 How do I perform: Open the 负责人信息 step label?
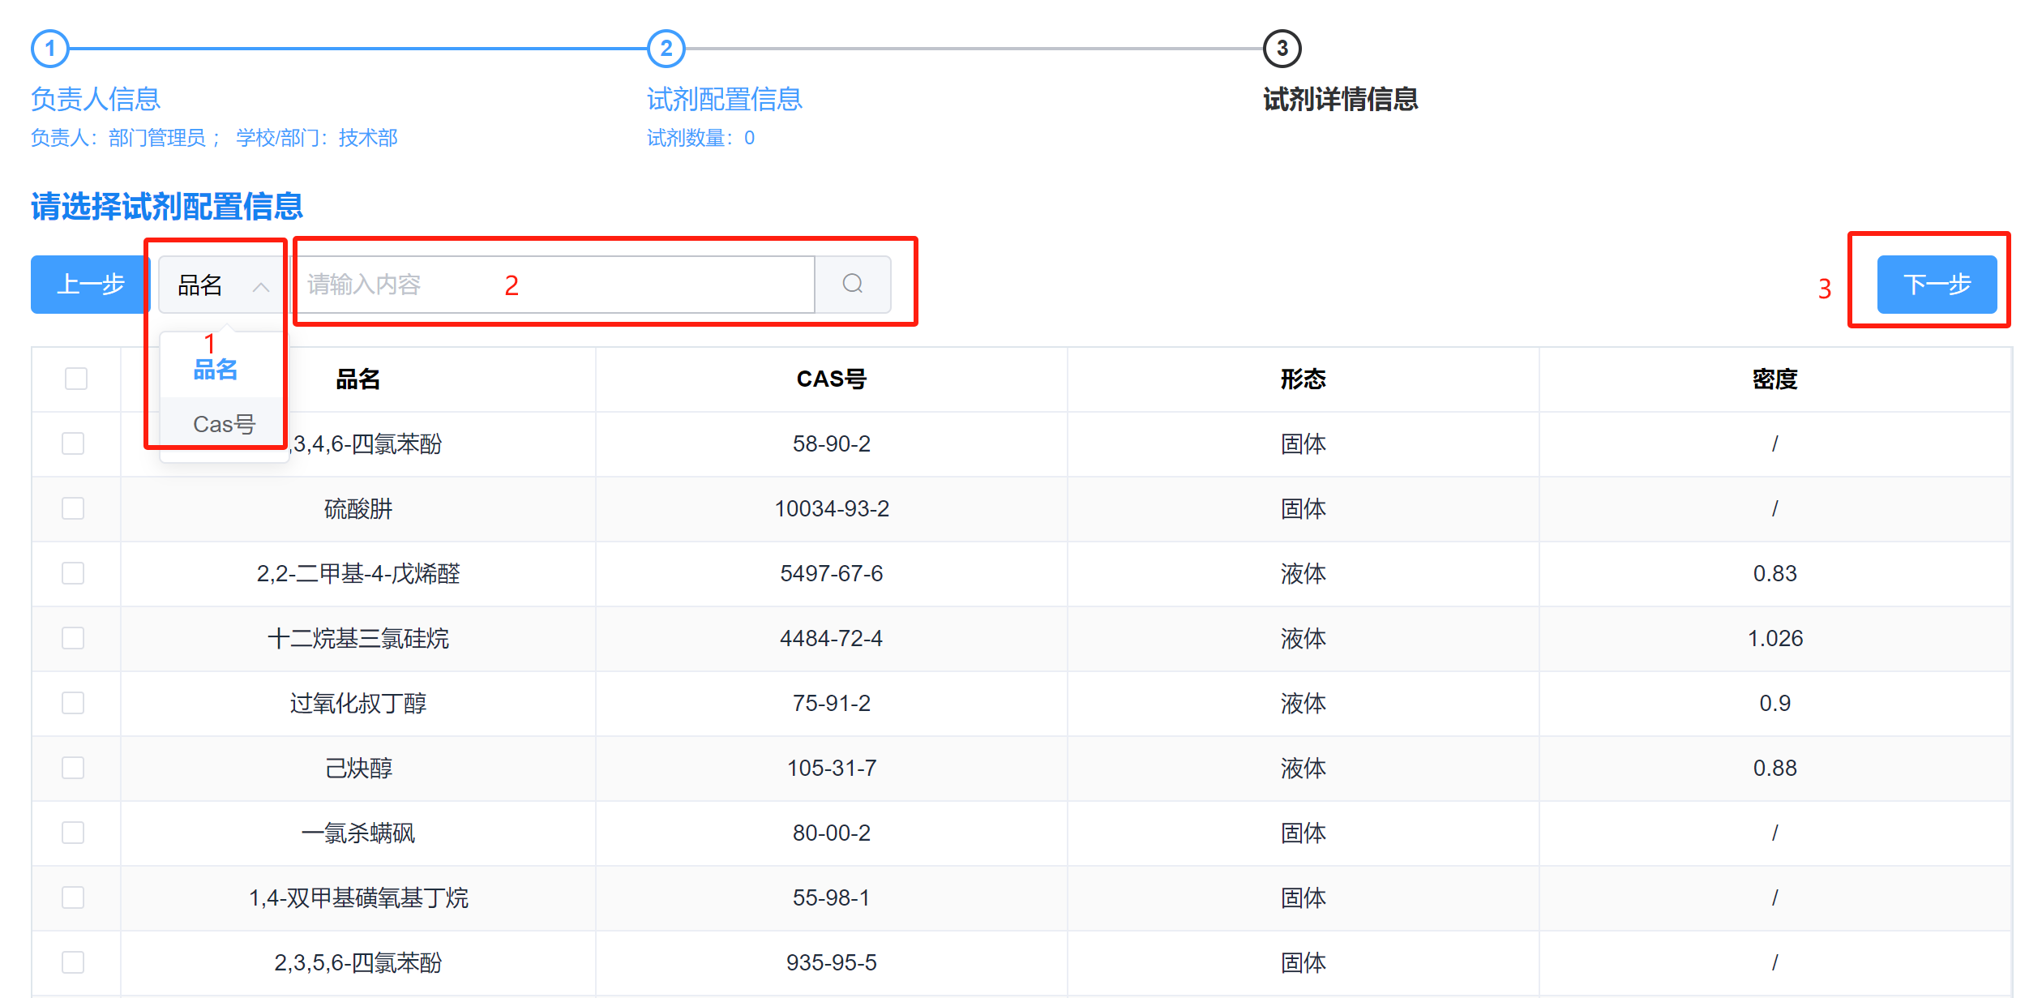pyautogui.click(x=96, y=99)
